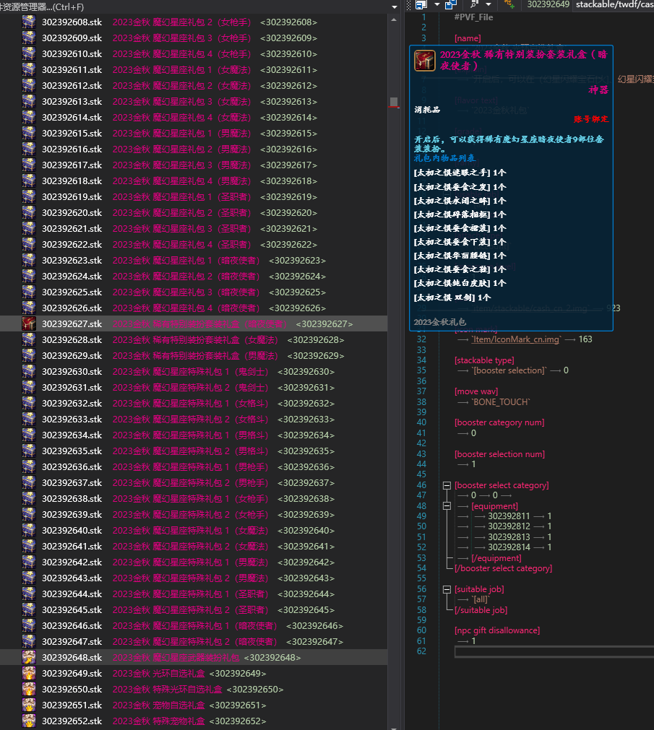Click the icon beside 302392648.stk
This screenshot has width=654, height=730.
(x=29, y=658)
